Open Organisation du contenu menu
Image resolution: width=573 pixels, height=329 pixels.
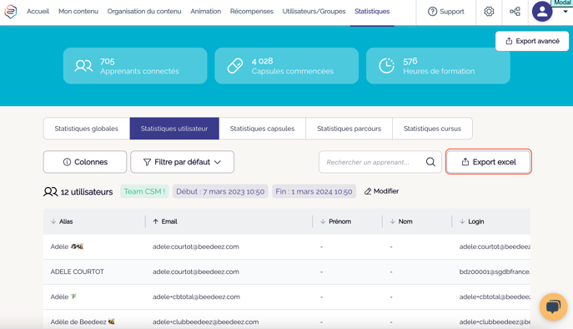tap(144, 12)
